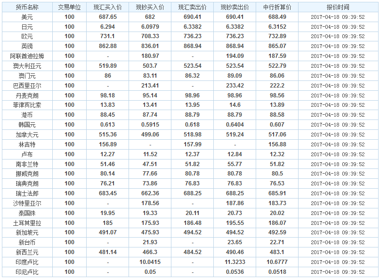Click the 货币名称 column header
Screen dimensions: 380x279
tap(27, 7)
